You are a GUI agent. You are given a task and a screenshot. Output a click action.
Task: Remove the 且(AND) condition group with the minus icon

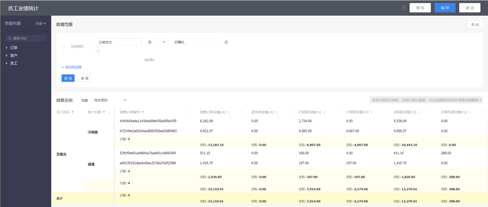pyautogui.click(x=64, y=47)
